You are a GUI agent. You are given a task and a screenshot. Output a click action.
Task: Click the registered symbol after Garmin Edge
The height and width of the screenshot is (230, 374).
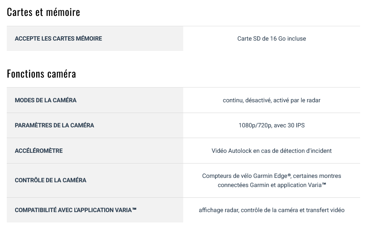click(x=289, y=175)
